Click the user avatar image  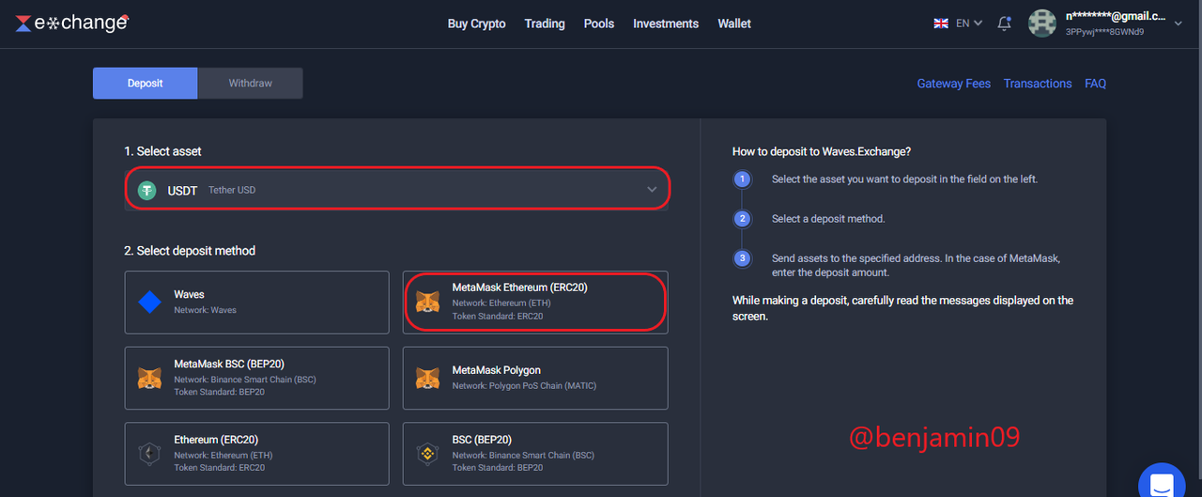point(1042,23)
